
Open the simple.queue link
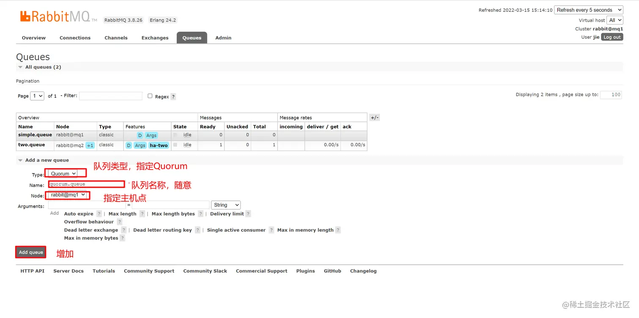[x=35, y=135]
